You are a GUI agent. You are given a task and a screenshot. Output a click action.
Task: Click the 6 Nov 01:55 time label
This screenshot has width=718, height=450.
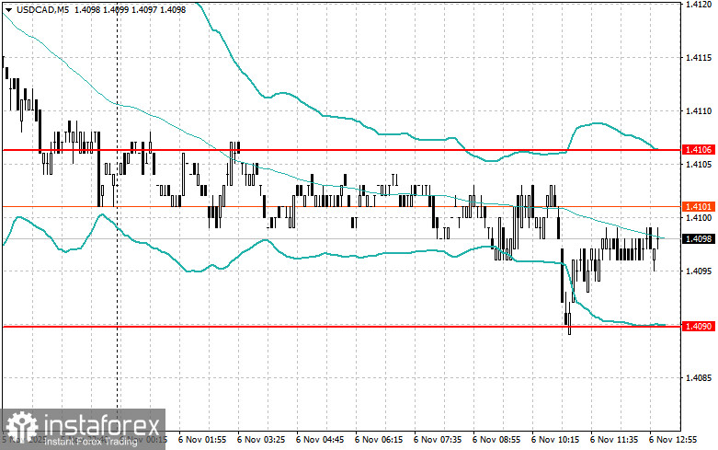pyautogui.click(x=202, y=440)
